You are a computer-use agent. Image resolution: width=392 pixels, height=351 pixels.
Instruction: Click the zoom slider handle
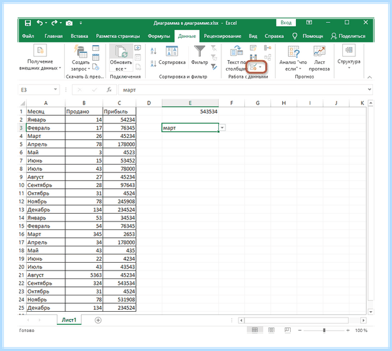click(324, 331)
